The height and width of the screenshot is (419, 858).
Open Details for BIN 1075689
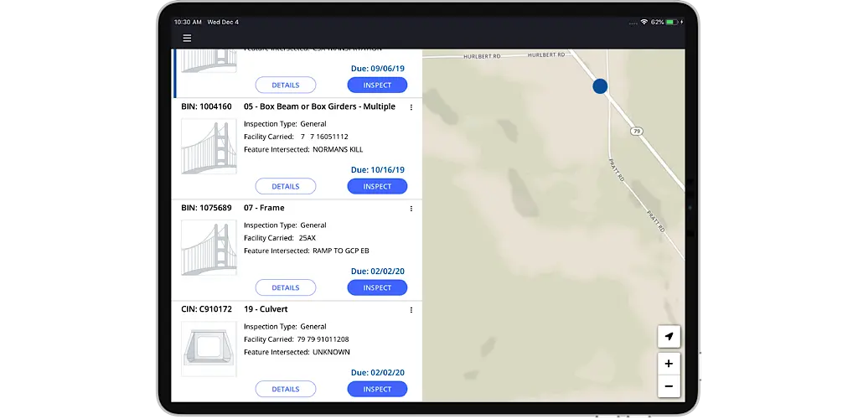(286, 287)
